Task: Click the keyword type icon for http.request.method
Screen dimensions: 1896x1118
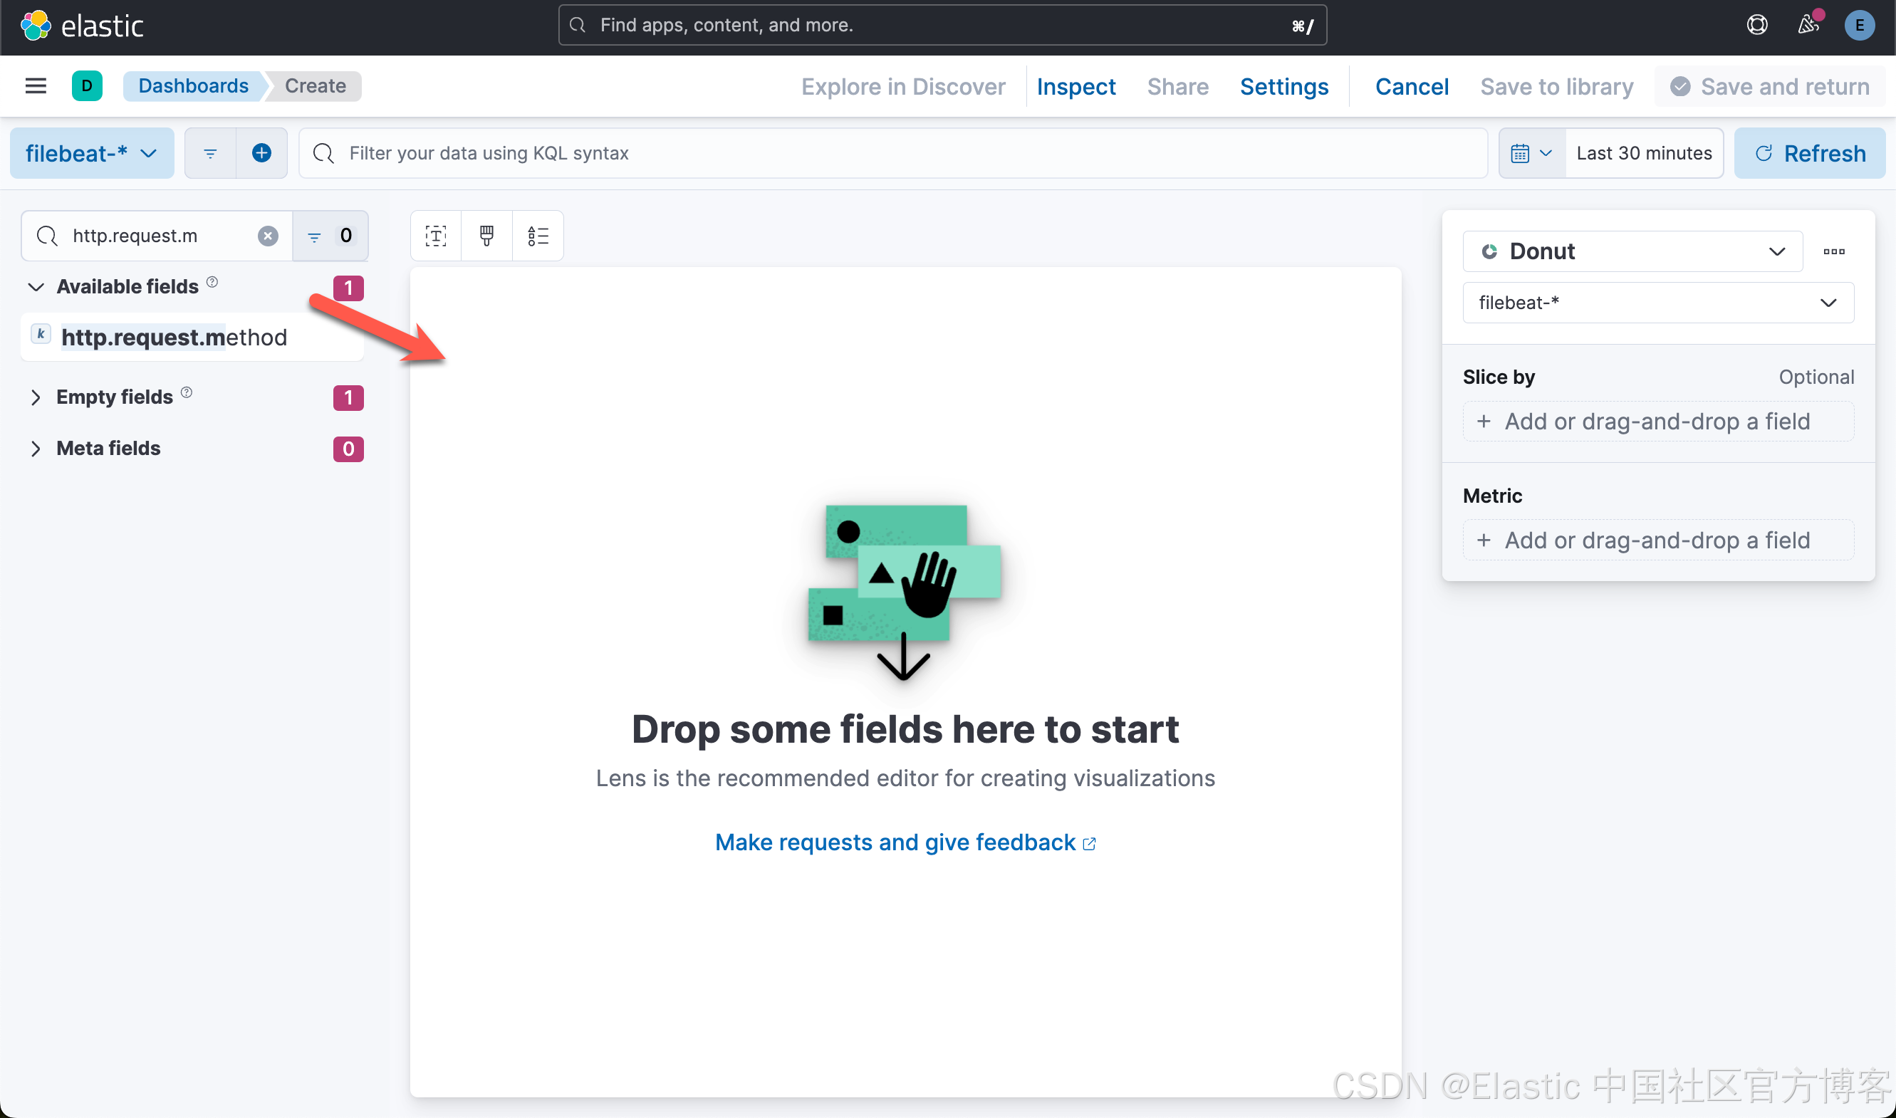Action: coord(41,335)
